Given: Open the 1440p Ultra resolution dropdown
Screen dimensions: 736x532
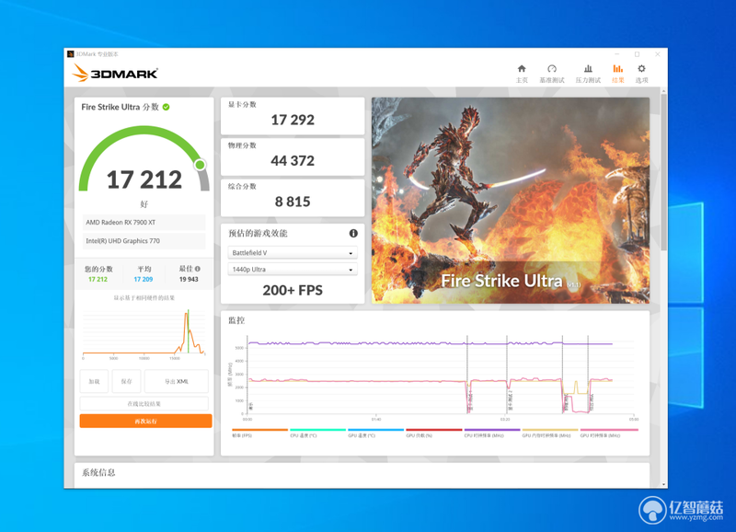Looking at the screenshot, I should pyautogui.click(x=293, y=269).
